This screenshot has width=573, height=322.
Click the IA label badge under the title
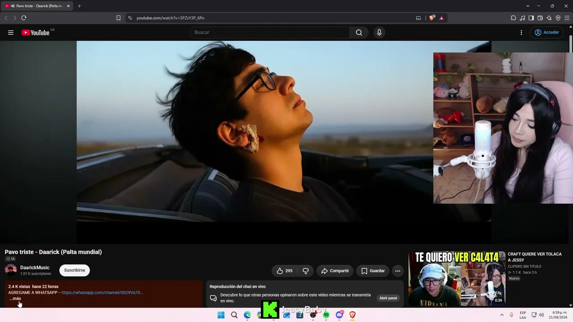[10, 259]
